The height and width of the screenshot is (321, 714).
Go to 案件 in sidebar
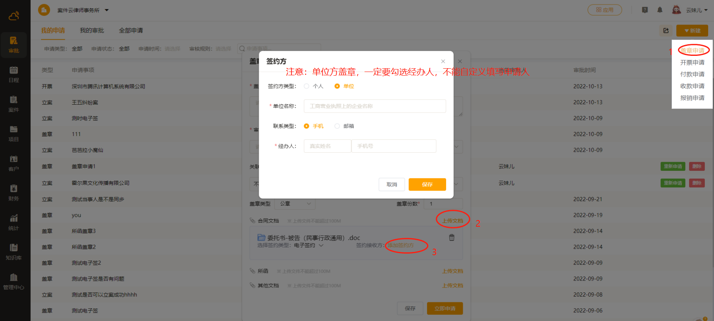pos(14,104)
